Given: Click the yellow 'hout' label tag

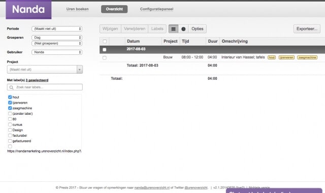Looking at the screenshot, I should [x=272, y=57].
